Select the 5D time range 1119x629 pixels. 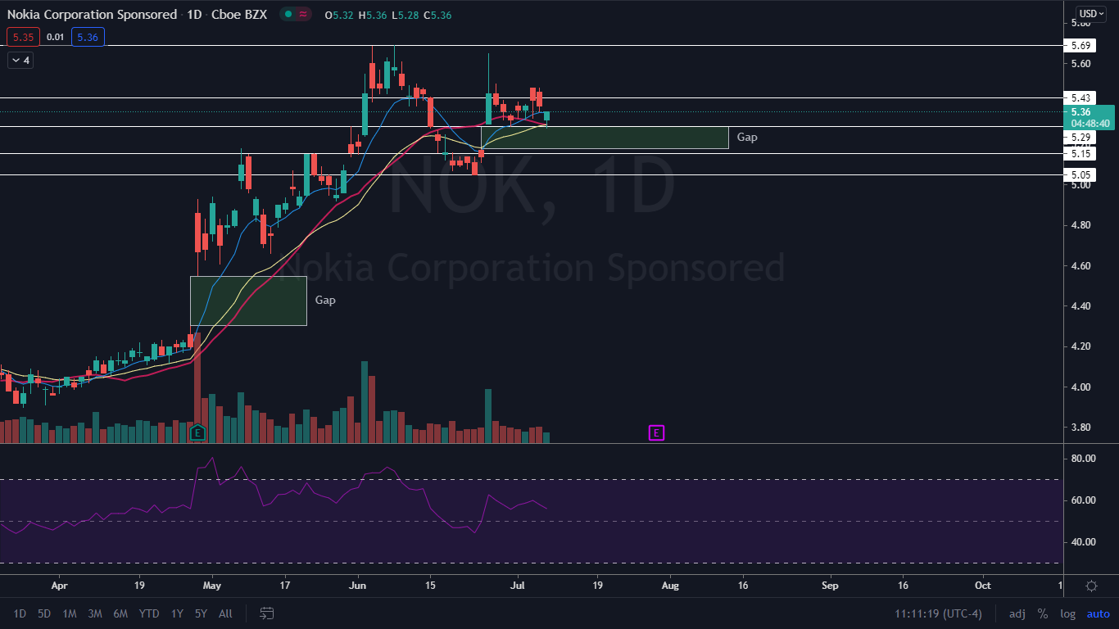click(43, 613)
